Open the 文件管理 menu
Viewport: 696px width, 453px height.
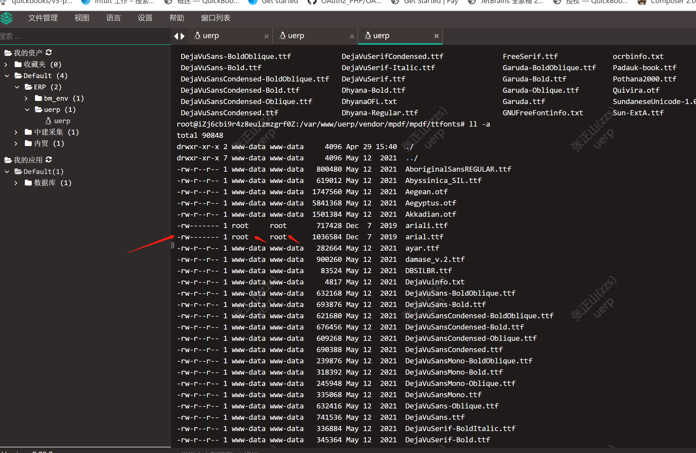click(43, 18)
